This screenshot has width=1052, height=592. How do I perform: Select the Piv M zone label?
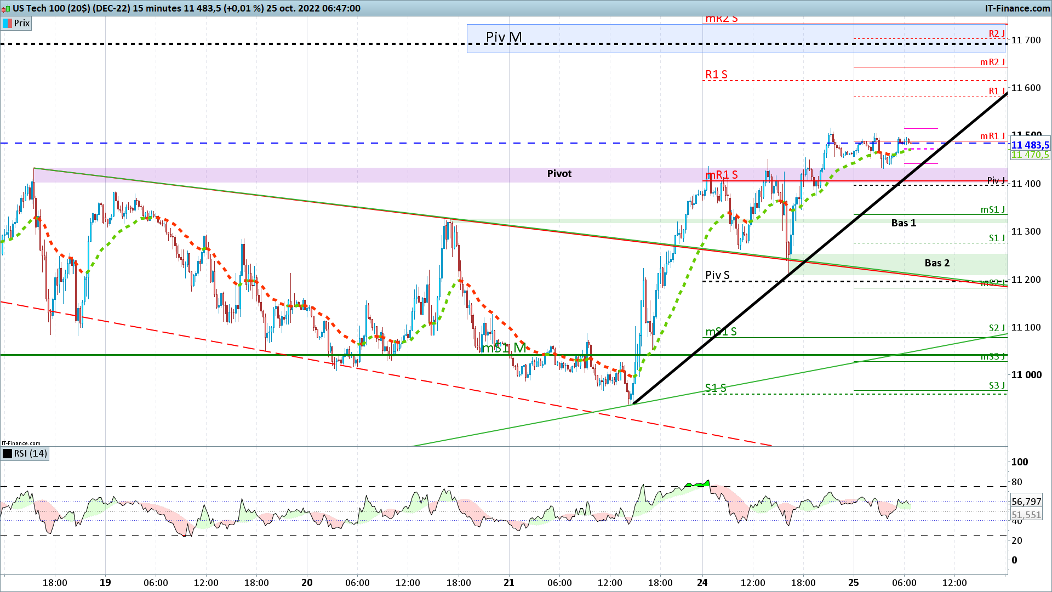[504, 37]
